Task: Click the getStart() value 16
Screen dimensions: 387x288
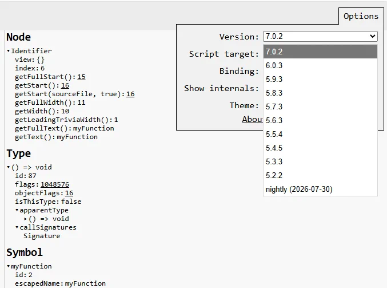Action: click(x=65, y=85)
